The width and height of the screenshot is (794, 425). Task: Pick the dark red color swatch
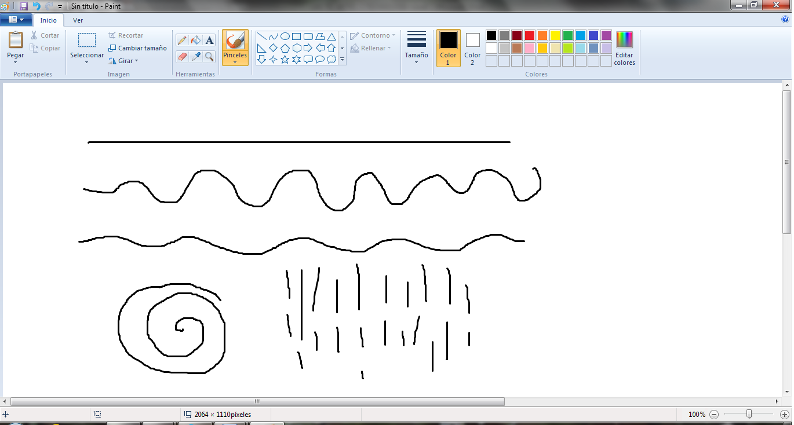click(x=517, y=35)
